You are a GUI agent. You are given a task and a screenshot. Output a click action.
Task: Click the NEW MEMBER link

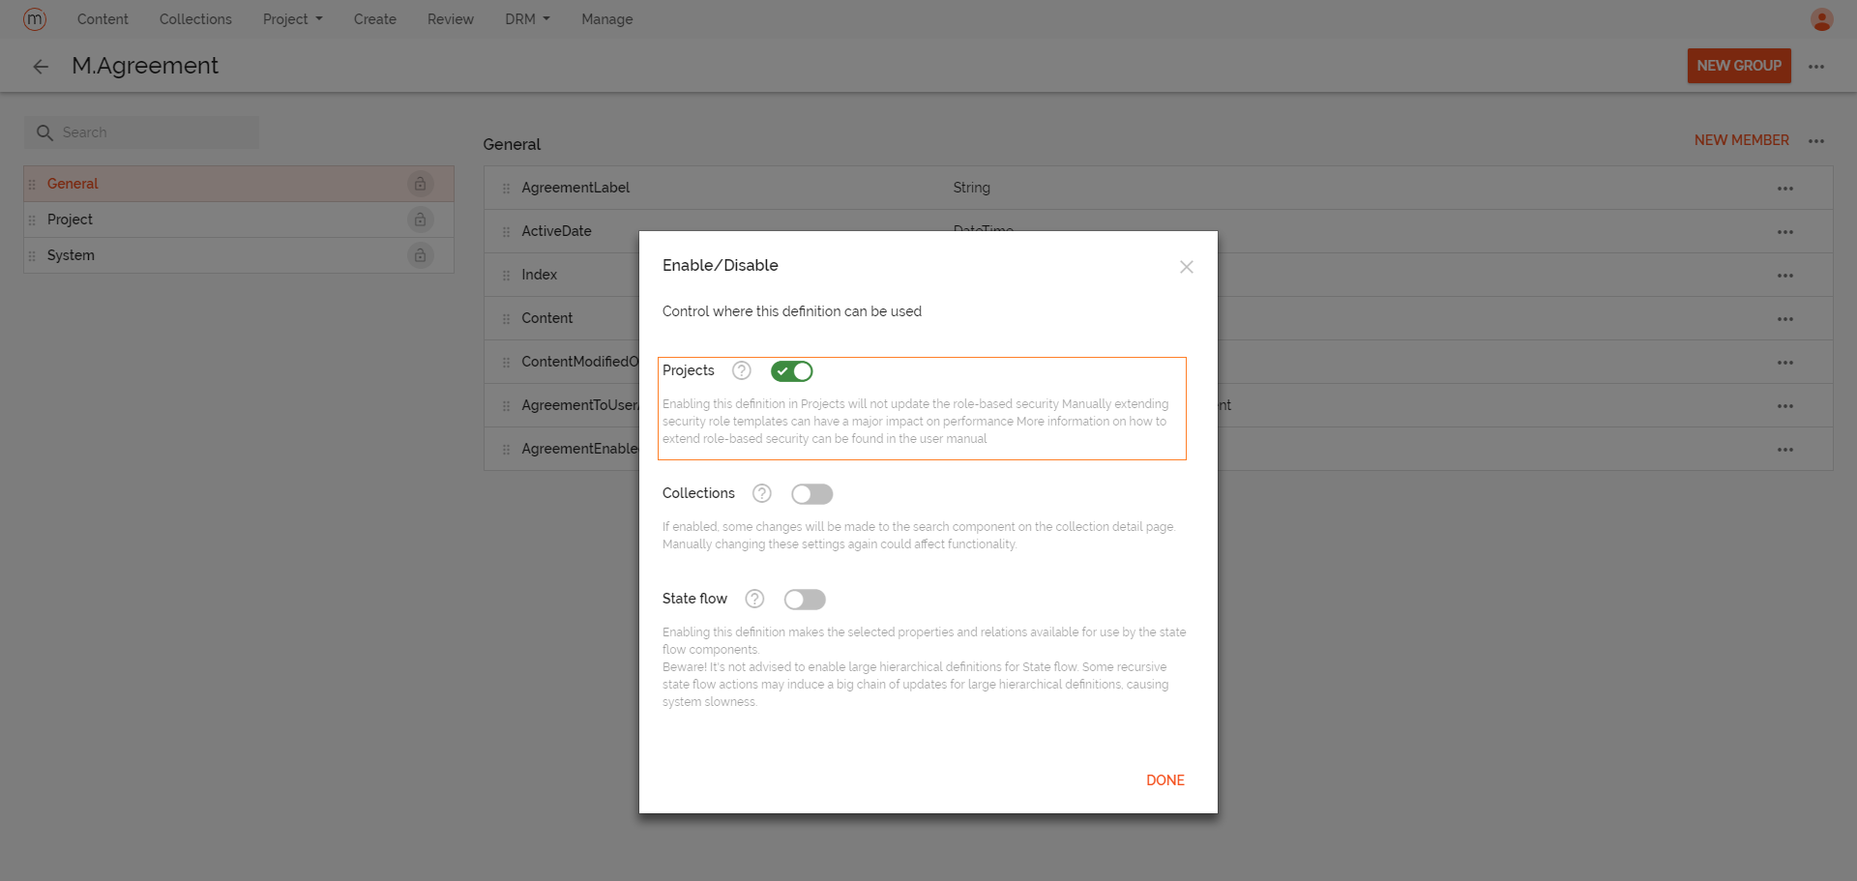point(1741,140)
